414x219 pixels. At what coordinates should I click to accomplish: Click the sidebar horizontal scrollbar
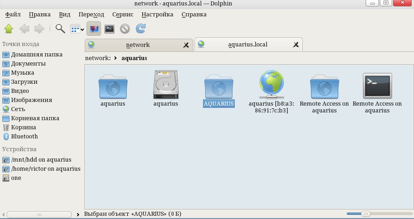click(x=39, y=214)
